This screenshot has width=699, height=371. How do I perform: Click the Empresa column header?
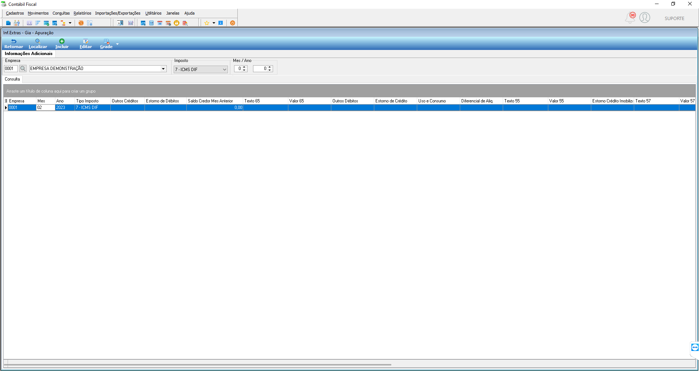[x=22, y=101]
